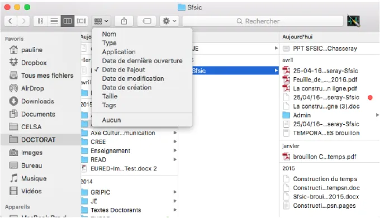Image resolution: width=380 pixels, height=218 pixels.
Task: Click red tag dot beside 25/04/16 file
Action: click(370, 97)
